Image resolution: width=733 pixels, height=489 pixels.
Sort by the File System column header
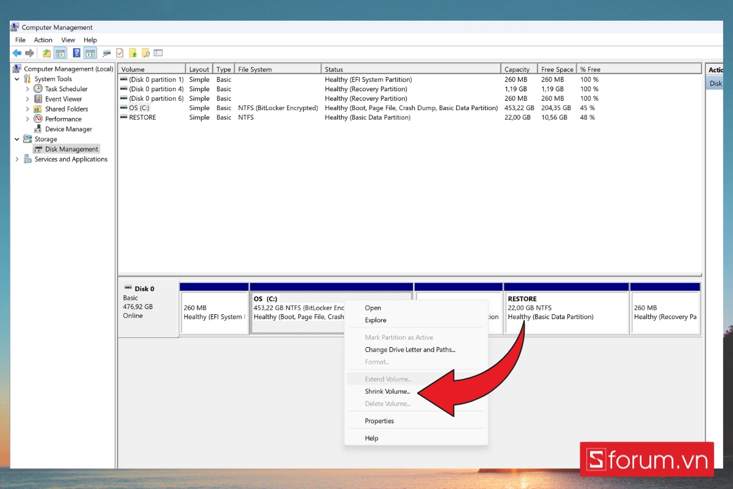(278, 69)
